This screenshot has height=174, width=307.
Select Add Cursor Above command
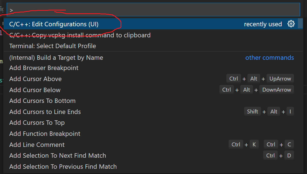click(x=35, y=79)
